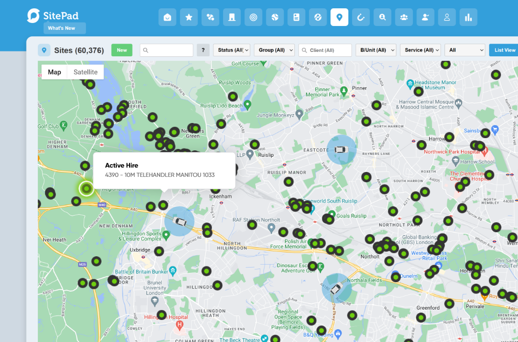Click the 4390 - 10M TELEHANDLER MANITOU 1033 text
The width and height of the screenshot is (518, 342).
pyautogui.click(x=160, y=175)
